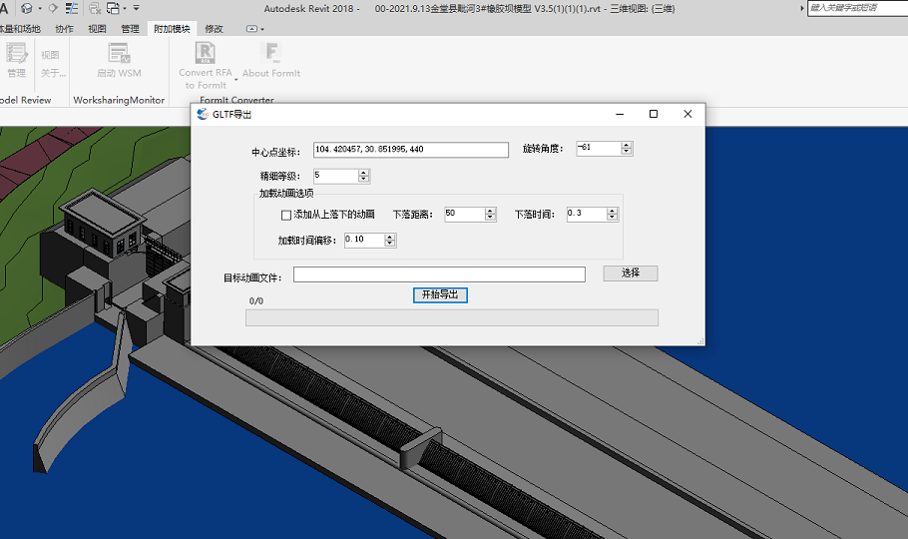Click inside the 旋转角度 value box
Screen dimensions: 908x539
(598, 149)
